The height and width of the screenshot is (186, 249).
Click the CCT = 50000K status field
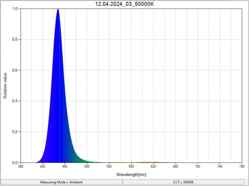(183, 182)
